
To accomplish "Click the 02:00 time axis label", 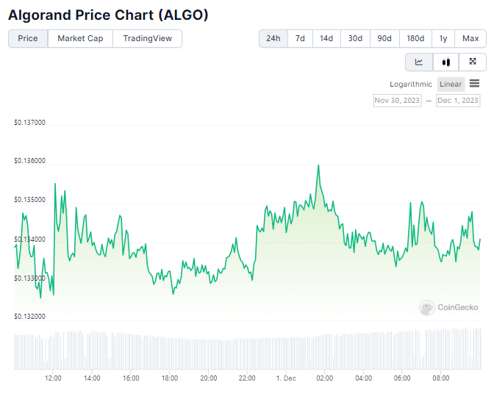I will [324, 378].
